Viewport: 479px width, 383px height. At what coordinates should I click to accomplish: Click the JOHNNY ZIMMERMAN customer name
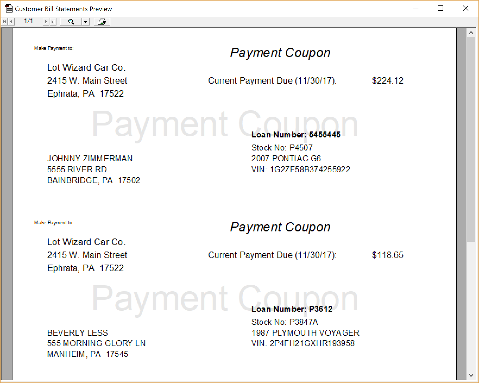[x=90, y=159]
